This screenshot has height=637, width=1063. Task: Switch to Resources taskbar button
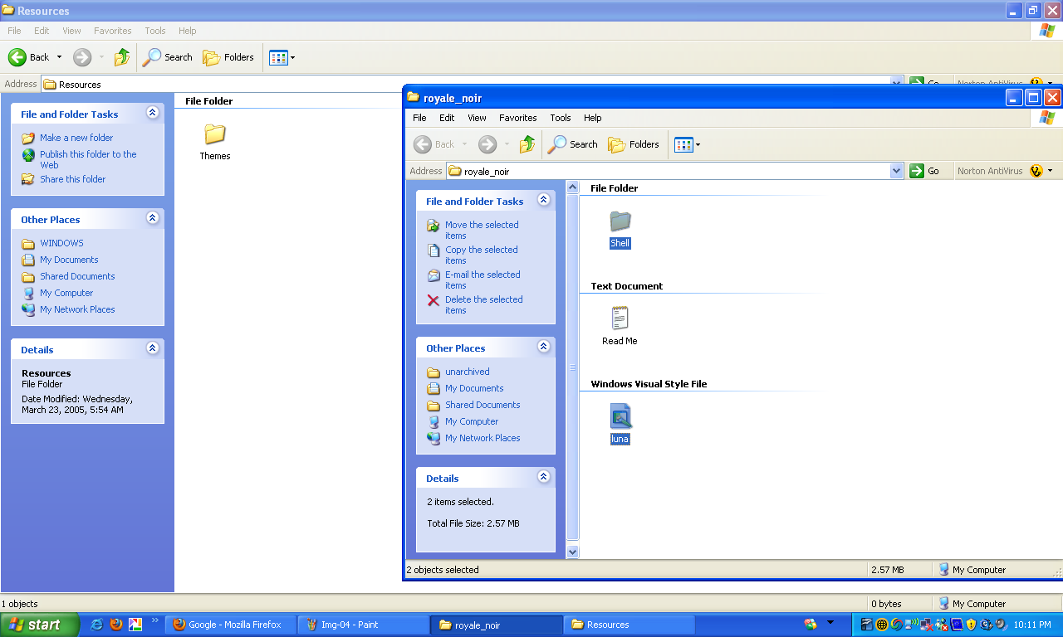click(629, 625)
